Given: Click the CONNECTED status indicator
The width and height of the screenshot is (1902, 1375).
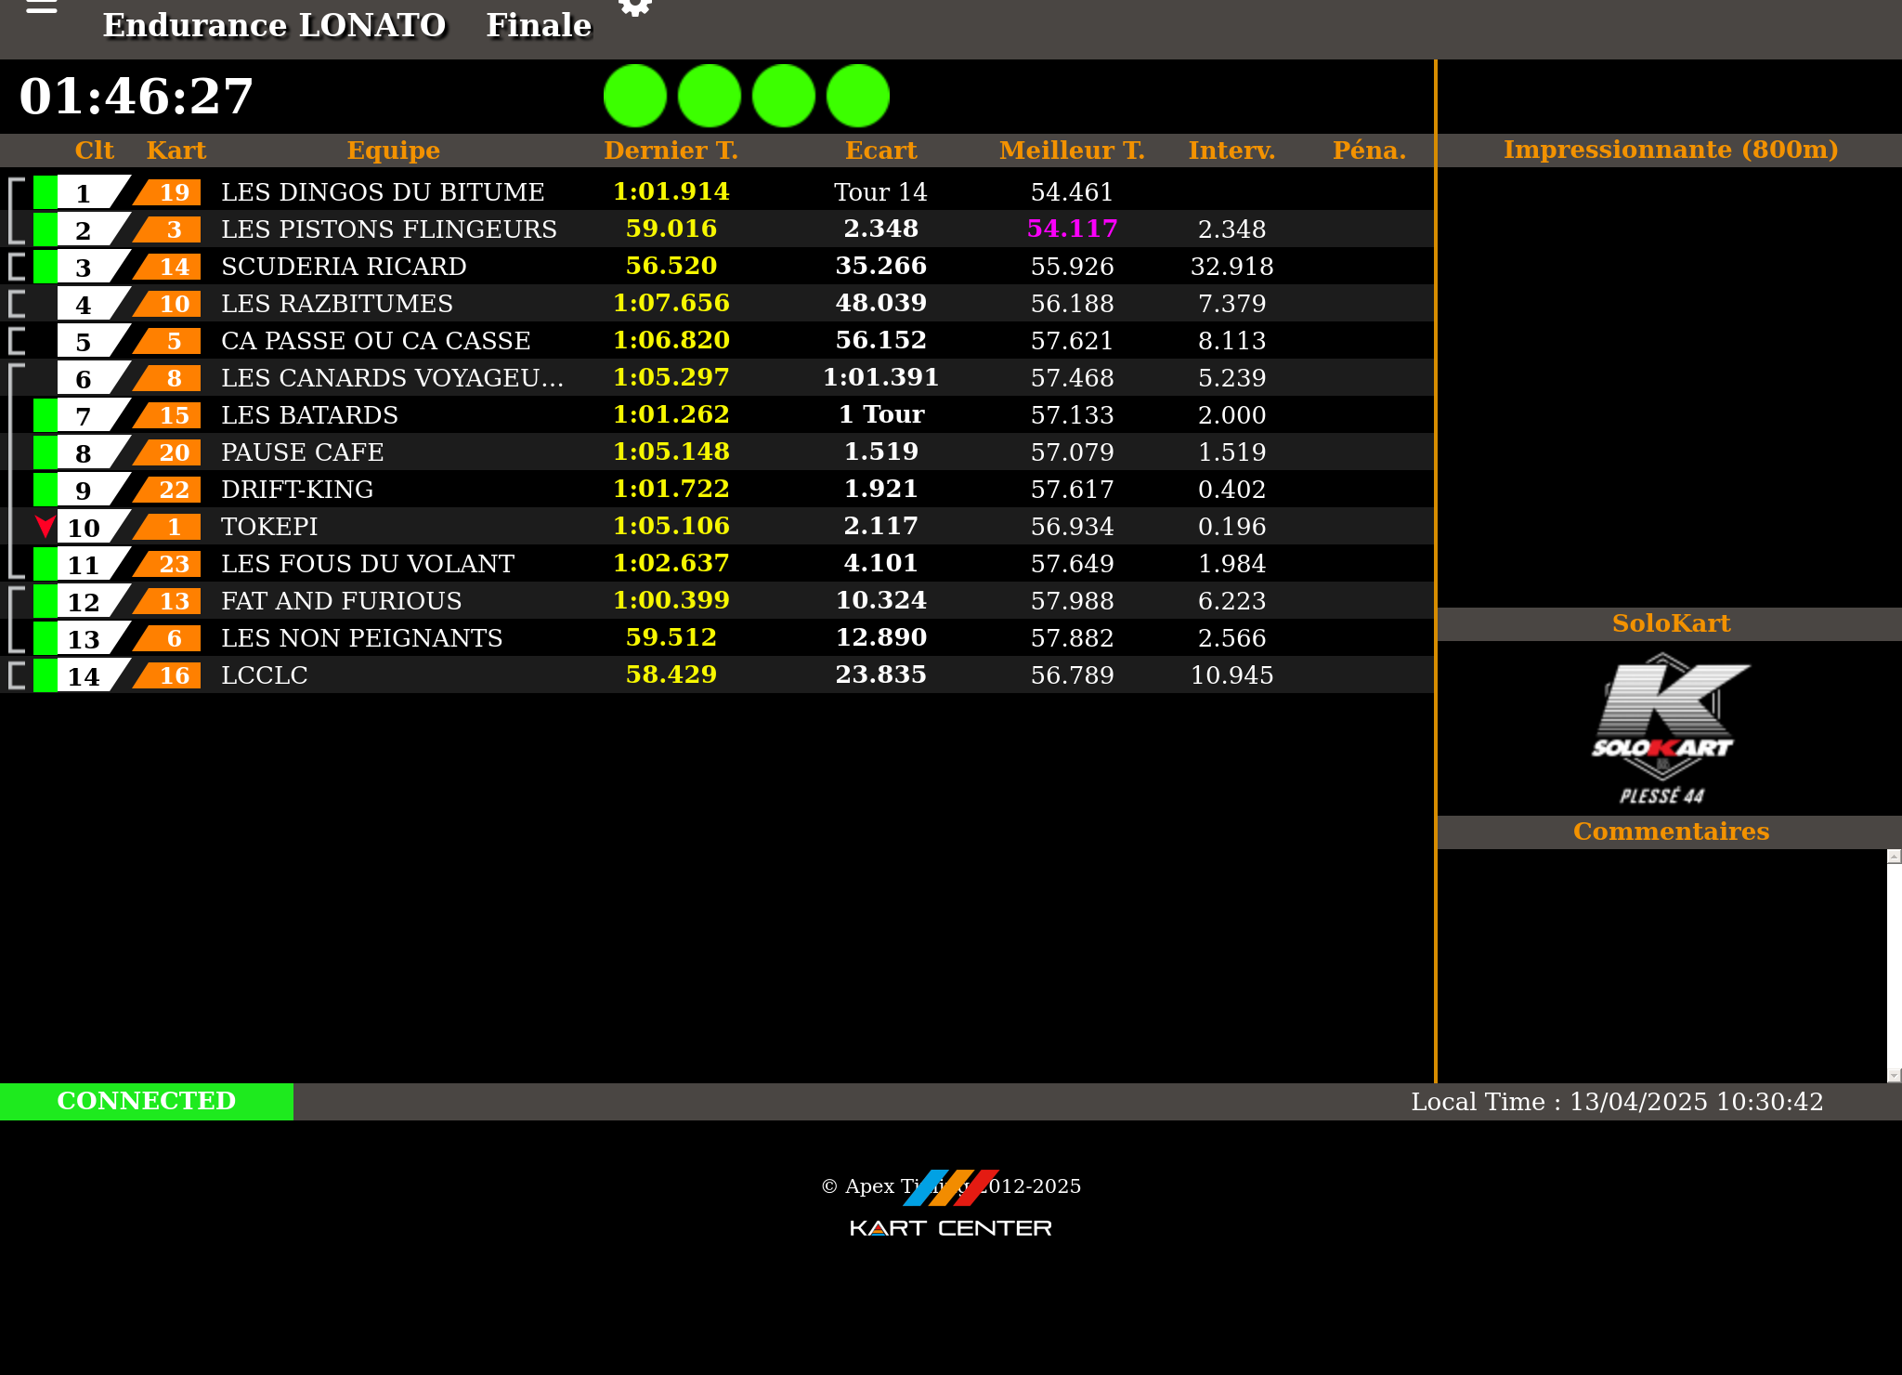Looking at the screenshot, I should point(147,1102).
